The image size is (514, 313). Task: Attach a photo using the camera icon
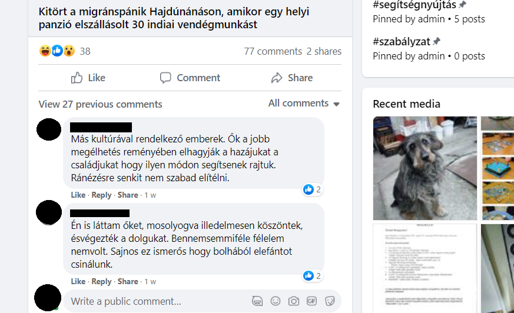[x=294, y=301]
